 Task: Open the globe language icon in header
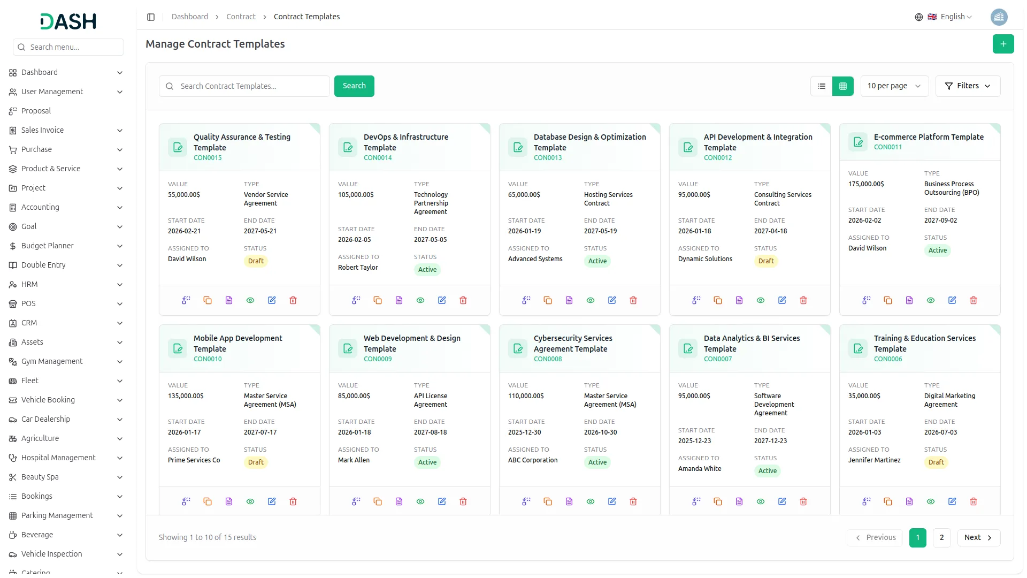click(x=918, y=17)
